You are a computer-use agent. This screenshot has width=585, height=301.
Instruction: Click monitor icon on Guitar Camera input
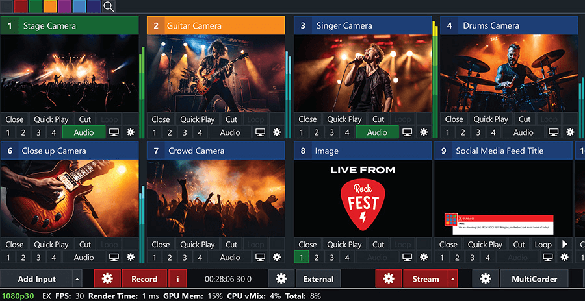[x=261, y=132]
